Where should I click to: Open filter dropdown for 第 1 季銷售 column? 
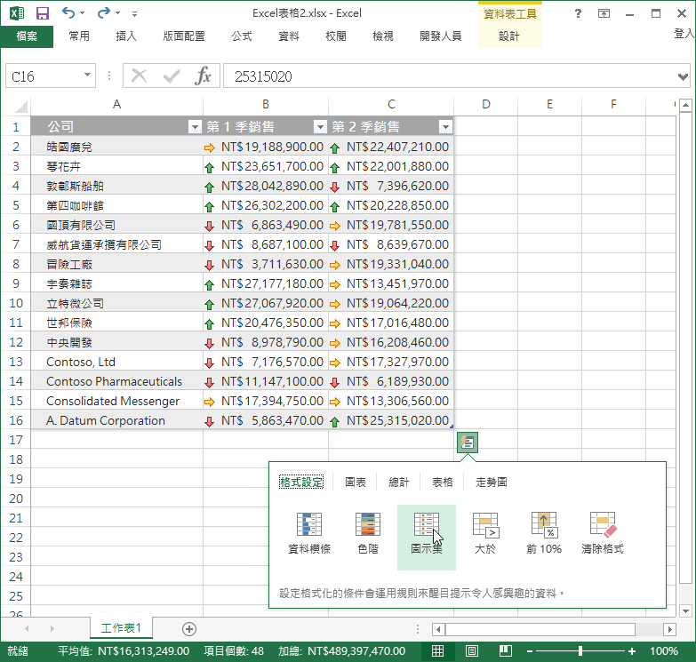tap(320, 127)
